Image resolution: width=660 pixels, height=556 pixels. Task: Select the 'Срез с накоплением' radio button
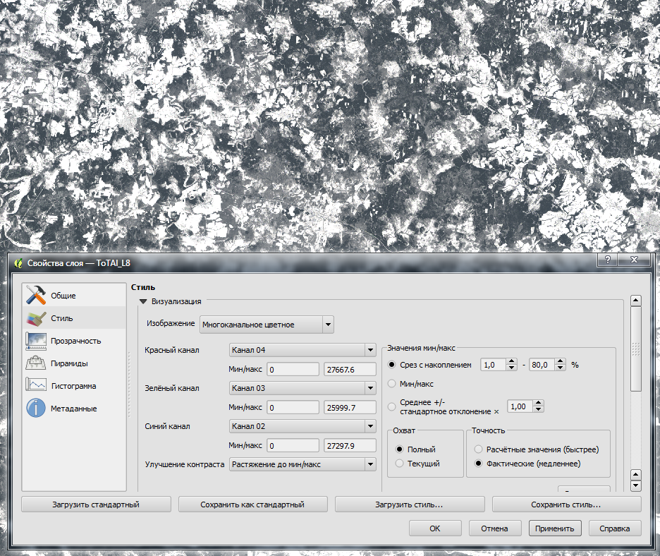392,365
